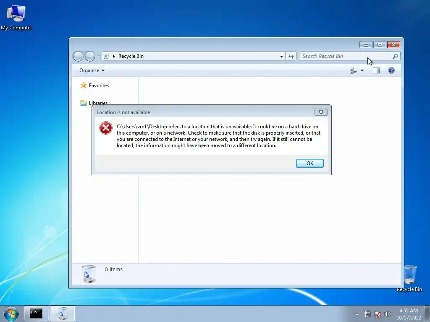Expand the address bar breadcrumb arrow
Viewport: 430px width, 322px height.
(113, 56)
